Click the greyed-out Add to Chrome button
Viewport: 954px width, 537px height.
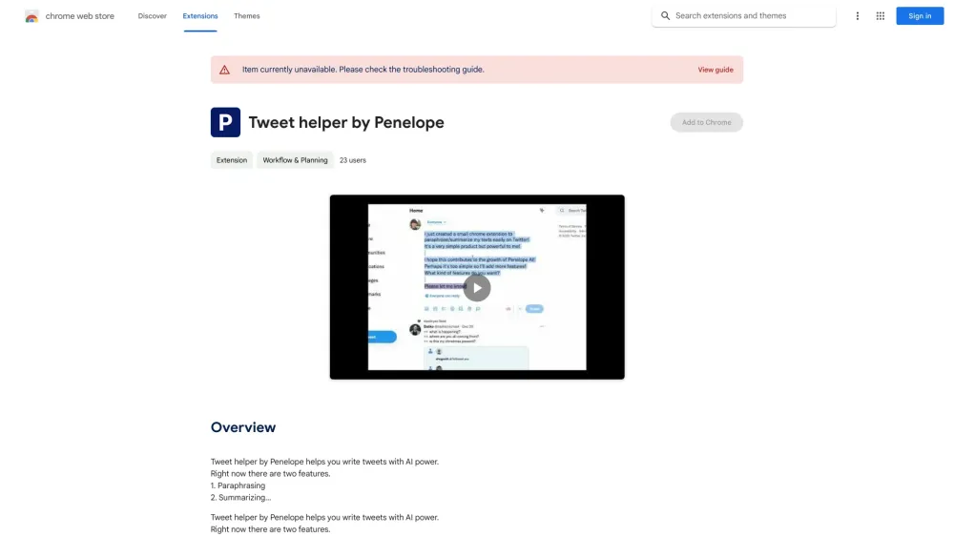coord(706,122)
